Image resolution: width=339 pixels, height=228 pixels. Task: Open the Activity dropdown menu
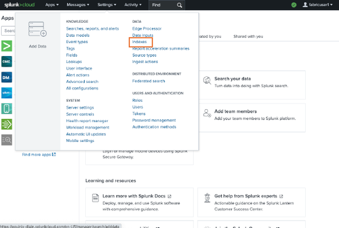coord(133,5)
